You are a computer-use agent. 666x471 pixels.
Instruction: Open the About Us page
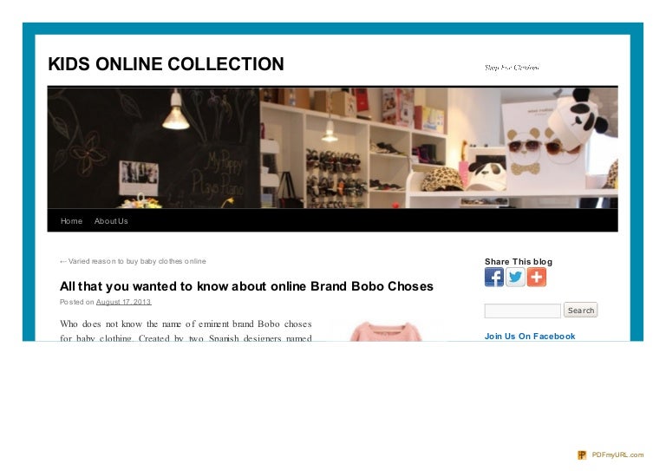(x=111, y=221)
